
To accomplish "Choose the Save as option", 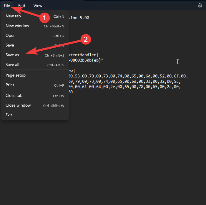I will pyautogui.click(x=12, y=55).
